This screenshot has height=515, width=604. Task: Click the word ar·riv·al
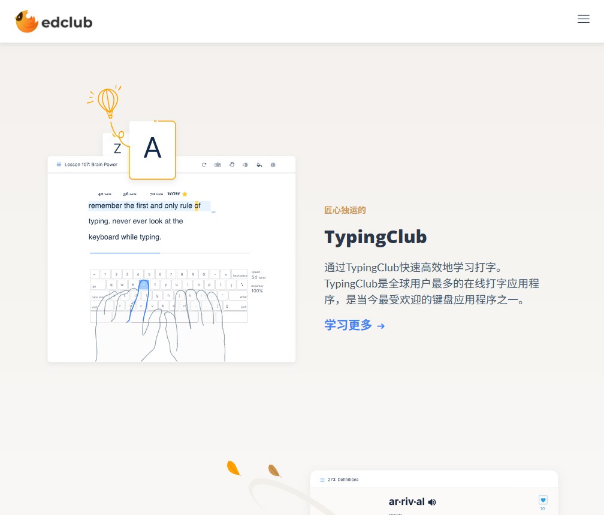406,502
